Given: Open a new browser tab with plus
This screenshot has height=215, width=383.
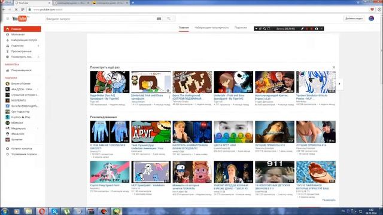Looking at the screenshot, I should 133,2.
